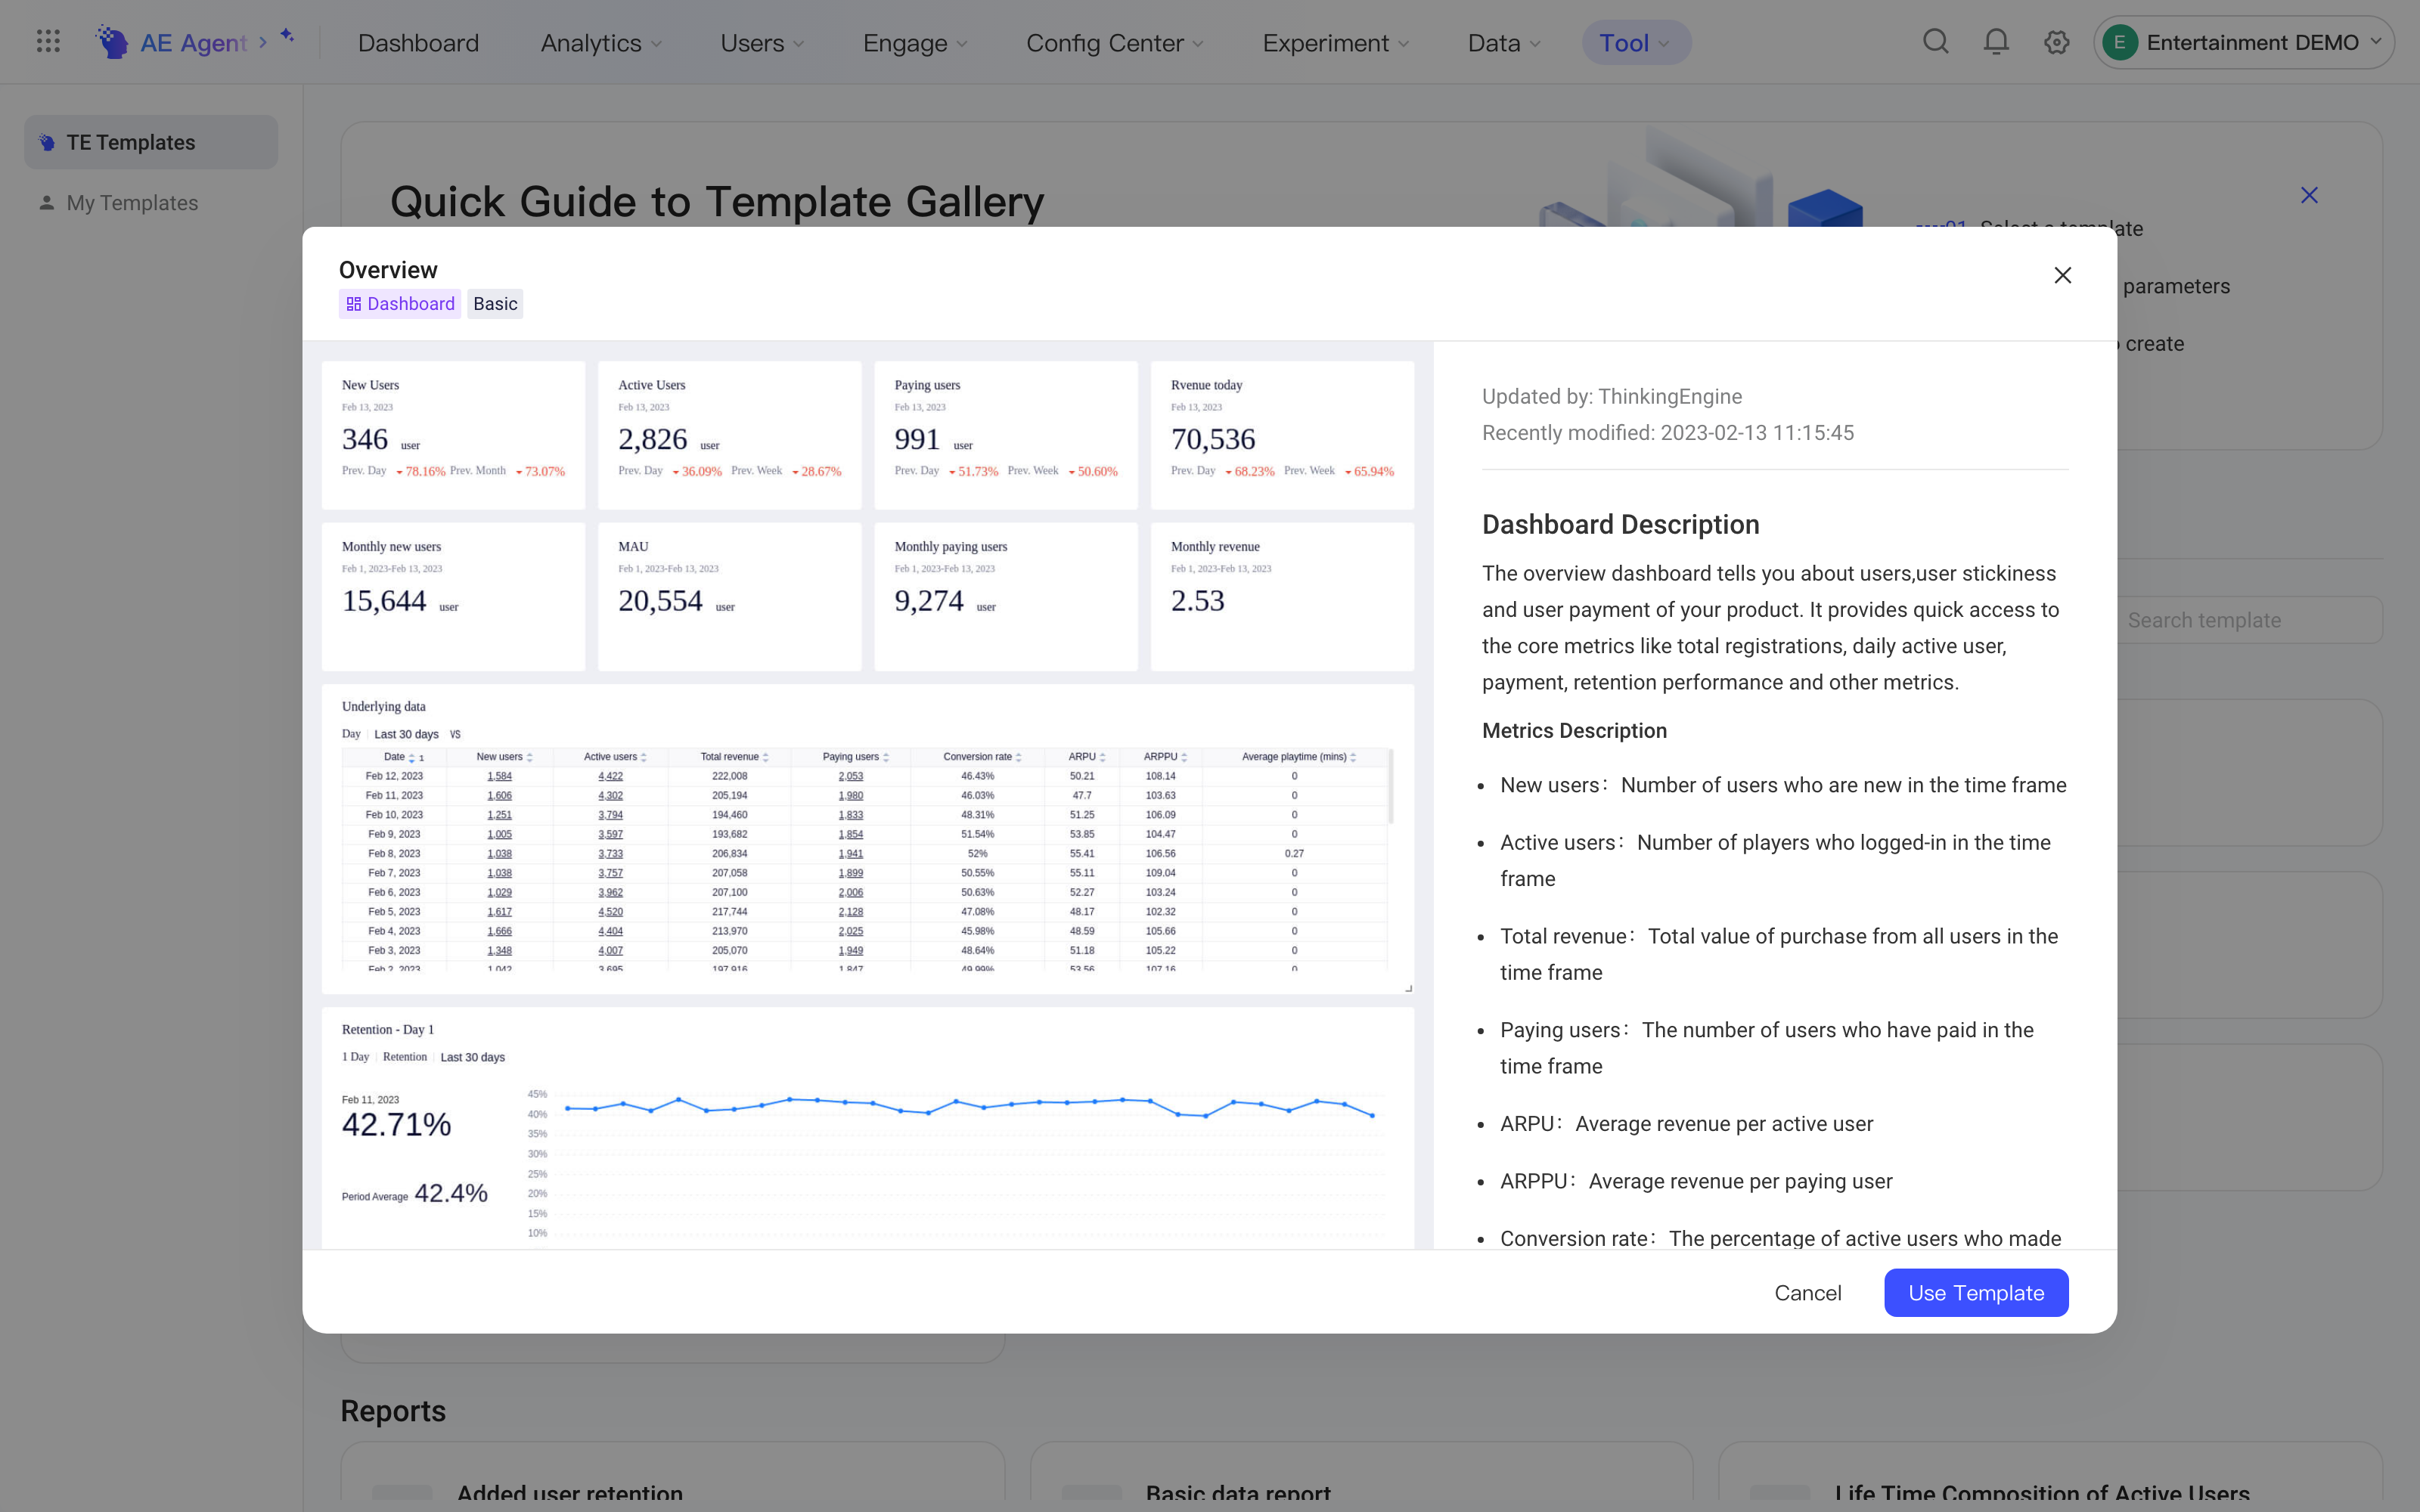
Task: Click the Basic tag in Overview
Action: pos(495,304)
